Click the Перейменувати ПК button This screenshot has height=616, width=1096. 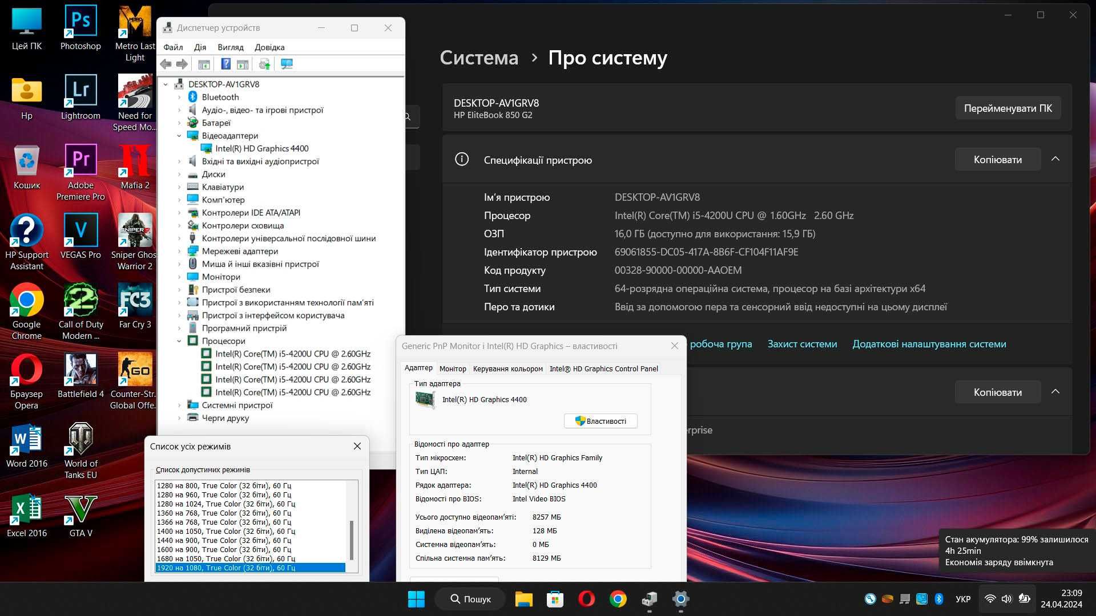pyautogui.click(x=1008, y=108)
